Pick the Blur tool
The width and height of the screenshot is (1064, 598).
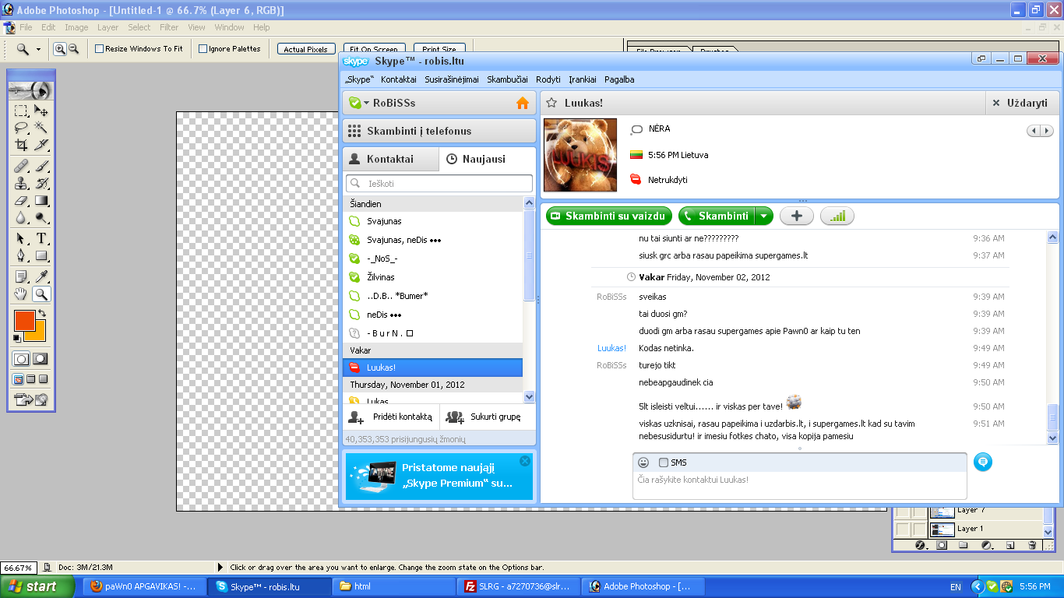(x=21, y=218)
